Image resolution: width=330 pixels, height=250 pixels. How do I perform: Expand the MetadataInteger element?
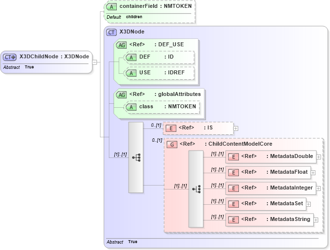coord(318,188)
